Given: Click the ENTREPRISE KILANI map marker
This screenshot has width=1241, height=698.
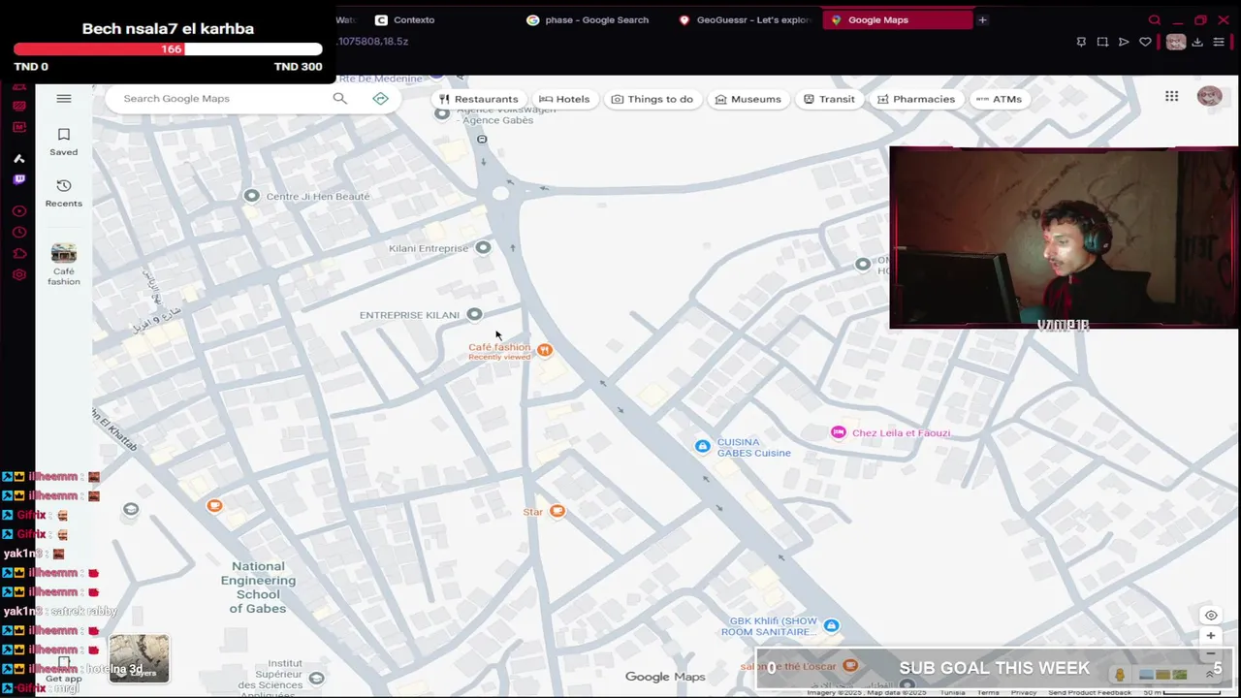Looking at the screenshot, I should pos(474,314).
